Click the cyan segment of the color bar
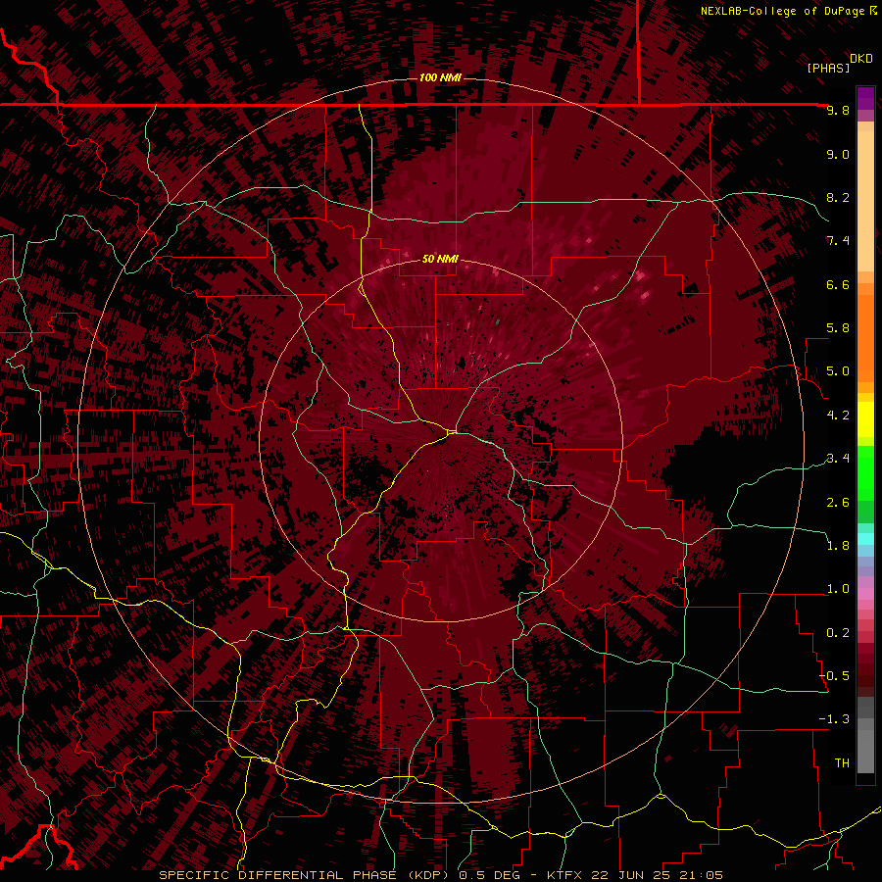The image size is (882, 882). click(865, 539)
